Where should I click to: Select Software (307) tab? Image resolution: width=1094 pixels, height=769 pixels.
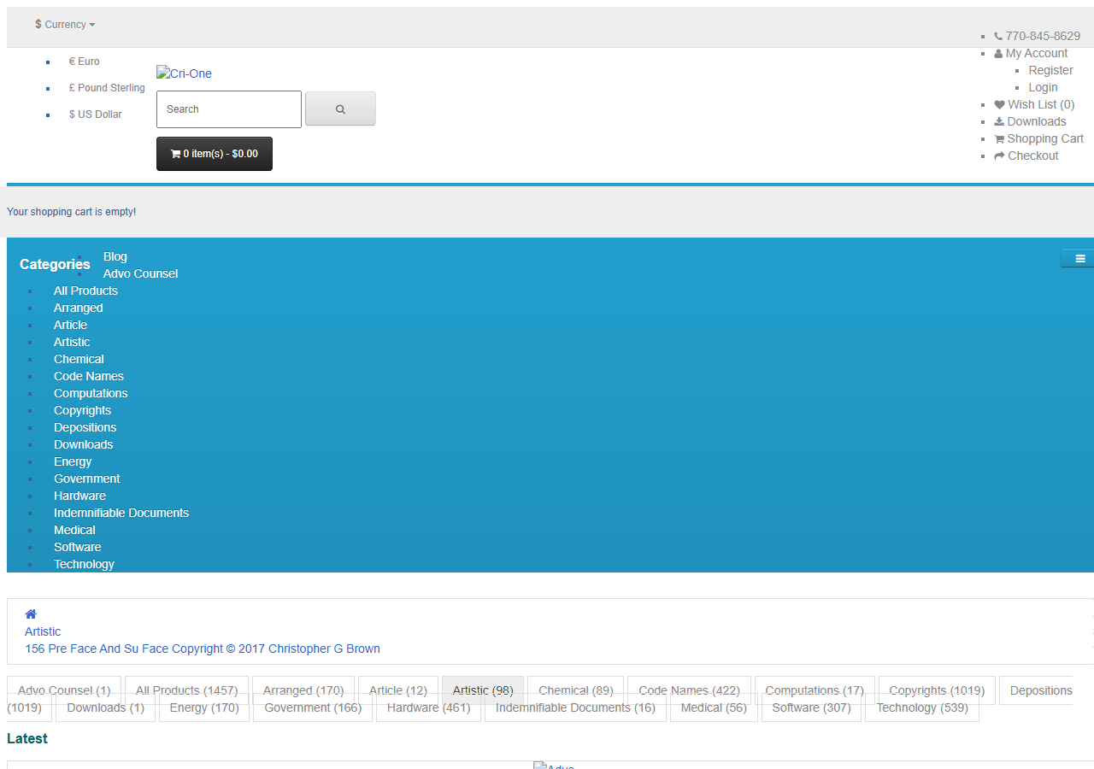click(x=811, y=707)
